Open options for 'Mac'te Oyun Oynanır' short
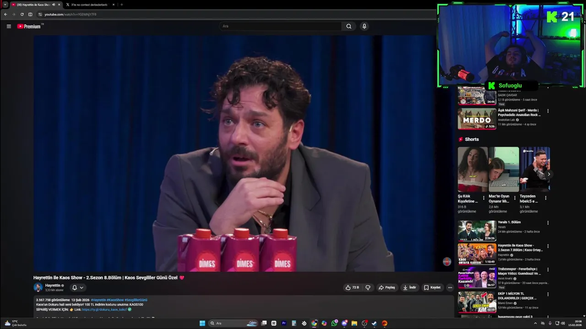 tap(515, 198)
